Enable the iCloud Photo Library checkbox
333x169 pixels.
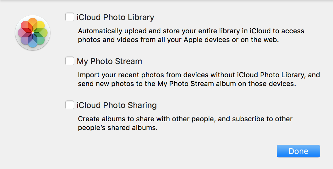70,17
